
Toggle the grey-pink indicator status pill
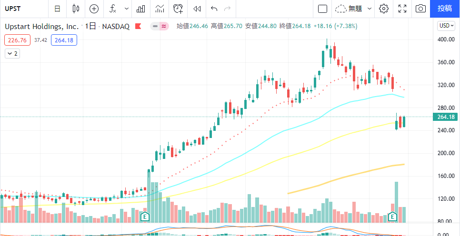(x=160, y=26)
